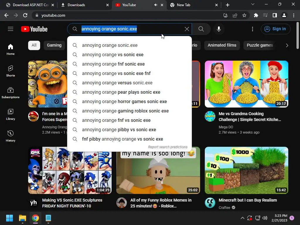Click the magnifier search button
The height and width of the screenshot is (225, 300).
[201, 29]
